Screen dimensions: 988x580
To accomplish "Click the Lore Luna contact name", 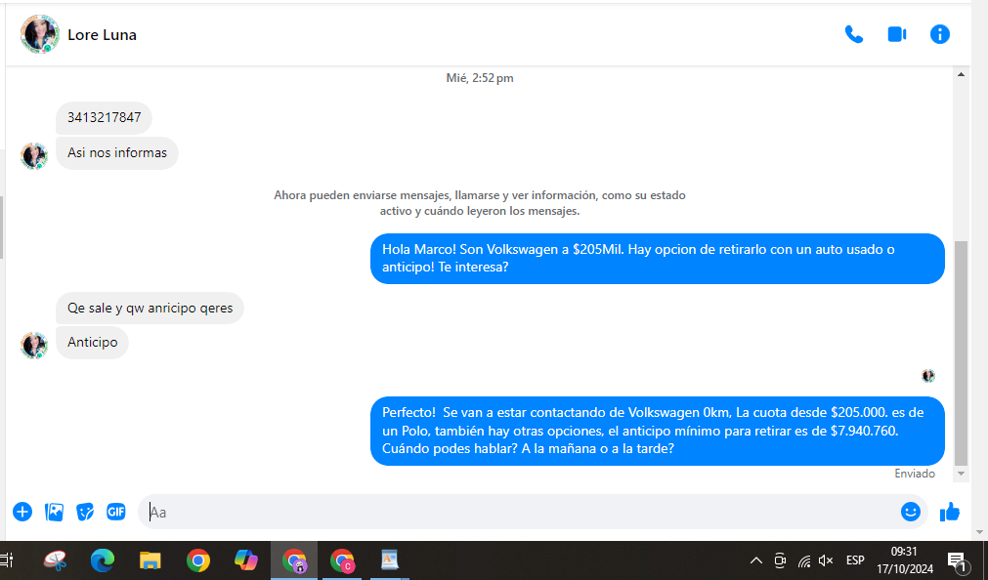I will pyautogui.click(x=102, y=35).
